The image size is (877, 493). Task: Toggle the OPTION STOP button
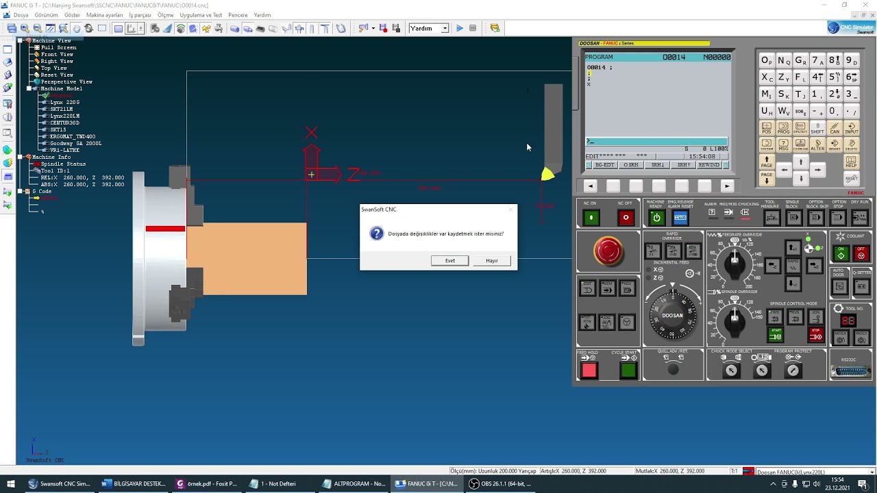point(837,218)
